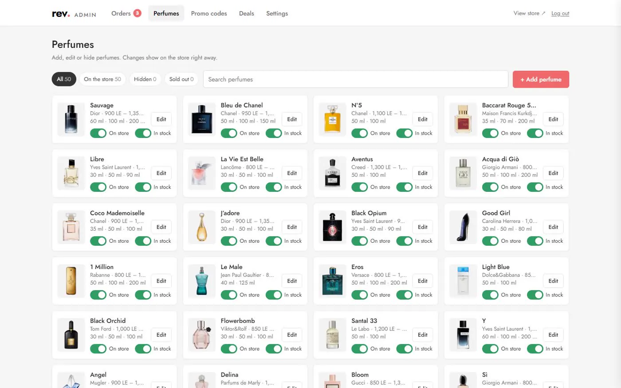This screenshot has width=621, height=388.
Task: Toggle In stock for Baccarat Rouge
Action: 535,133
